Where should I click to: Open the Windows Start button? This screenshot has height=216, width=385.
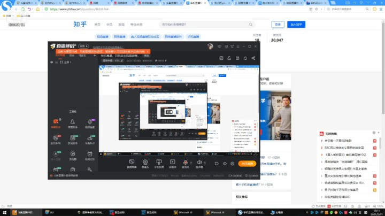click(x=4, y=212)
